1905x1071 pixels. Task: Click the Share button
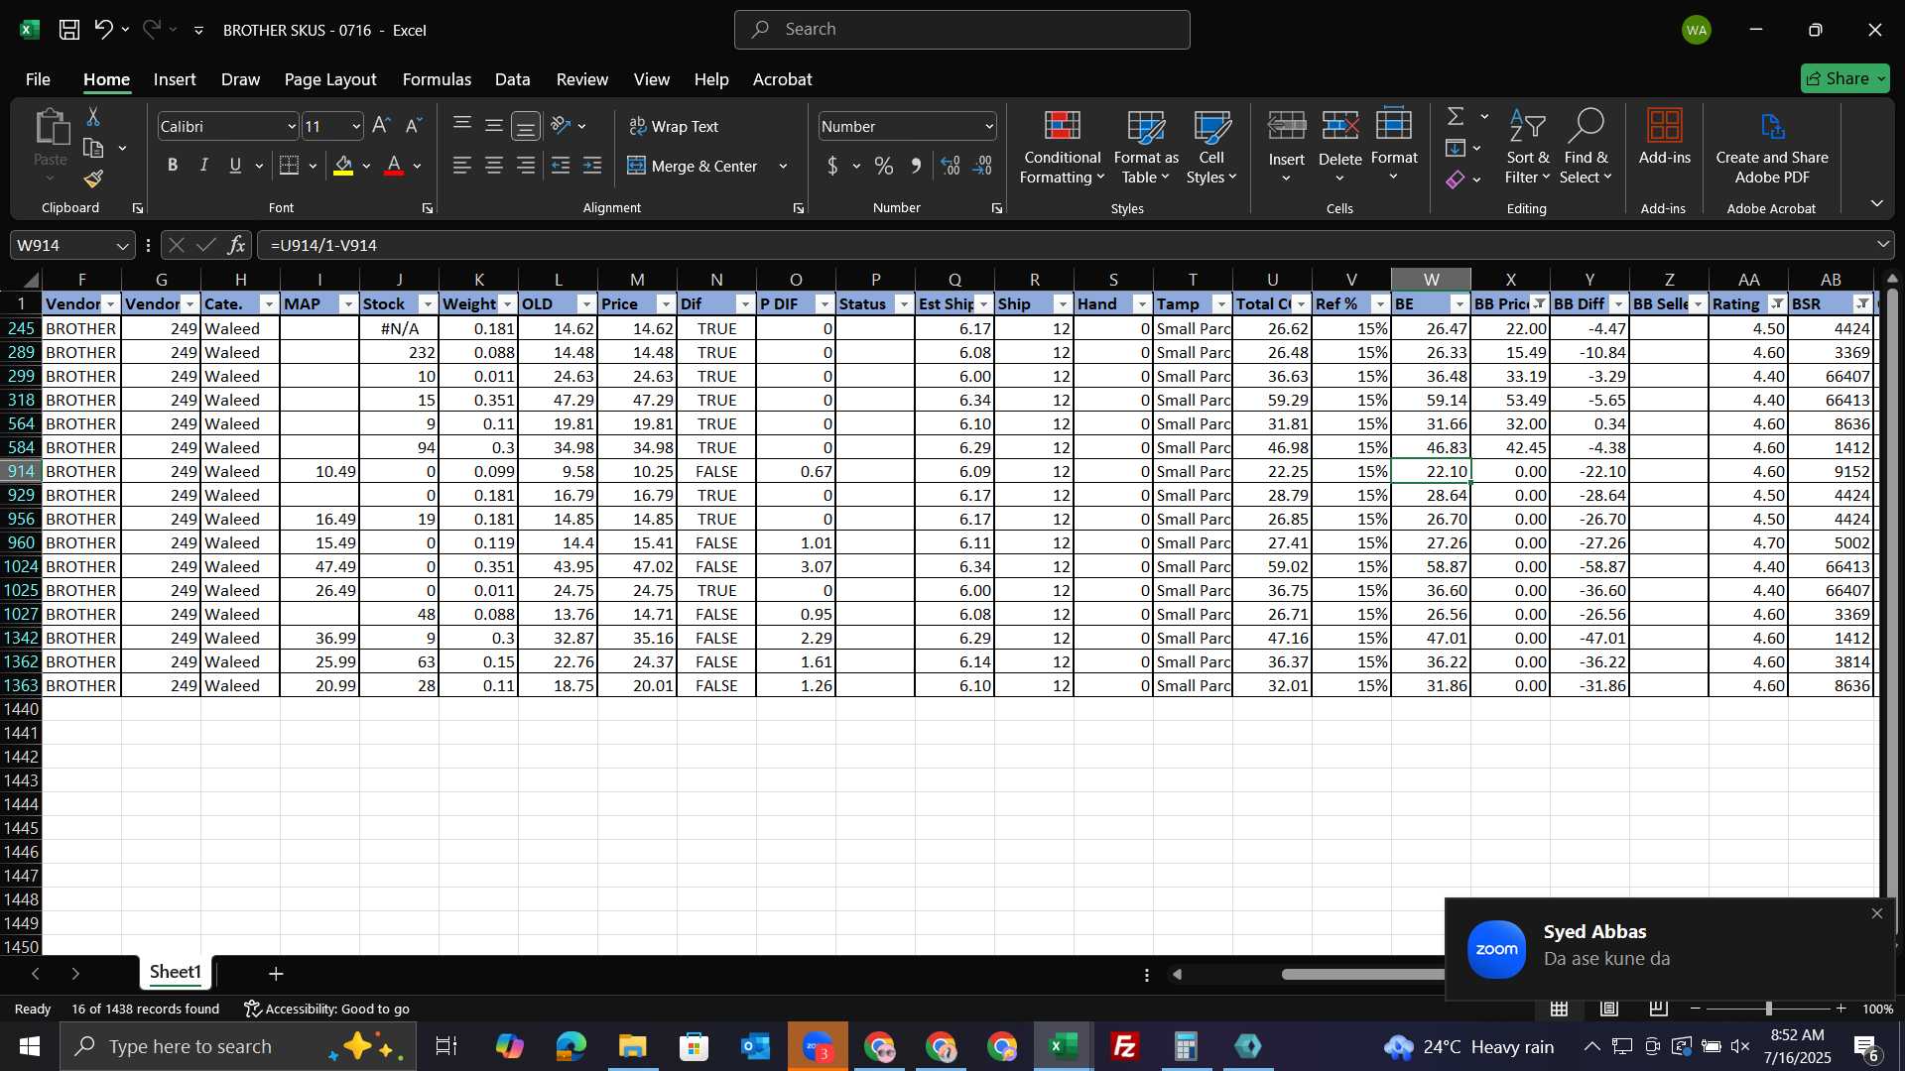(1844, 78)
